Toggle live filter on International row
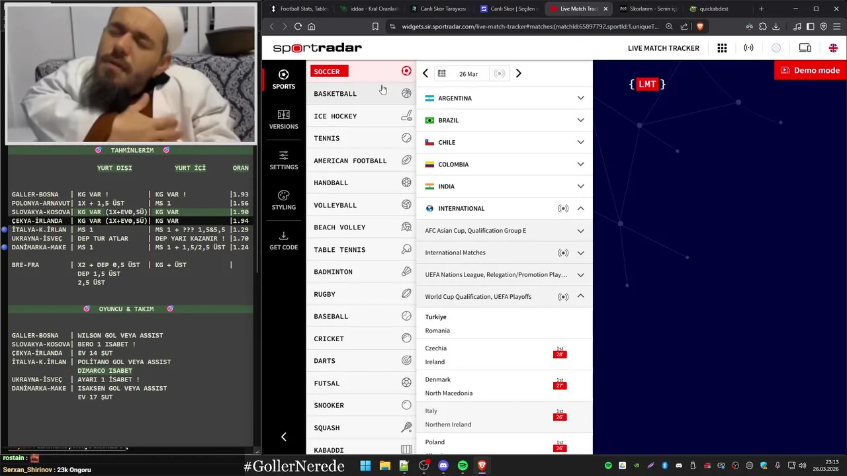 tap(563, 208)
